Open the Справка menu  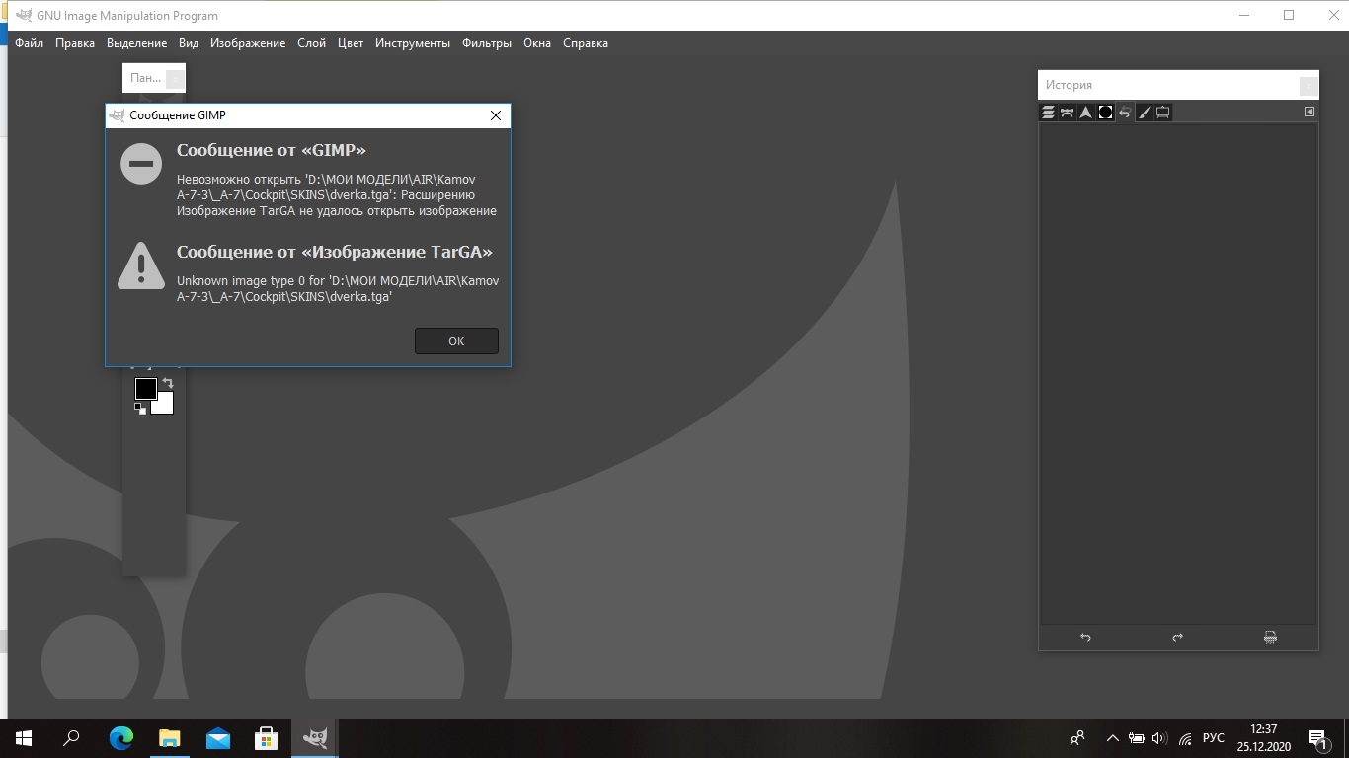(586, 43)
